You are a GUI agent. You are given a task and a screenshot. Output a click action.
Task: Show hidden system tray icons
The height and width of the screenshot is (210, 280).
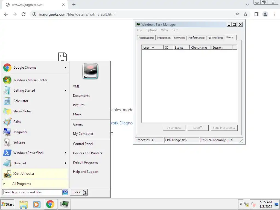pyautogui.click(x=241, y=204)
